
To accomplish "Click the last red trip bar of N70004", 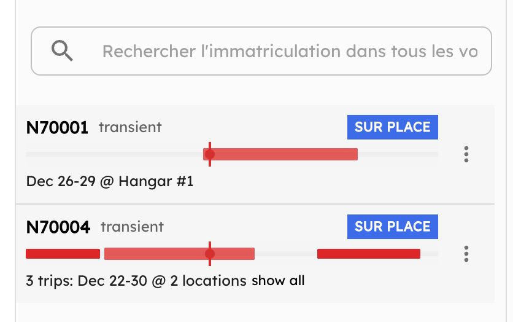I will pos(368,254).
